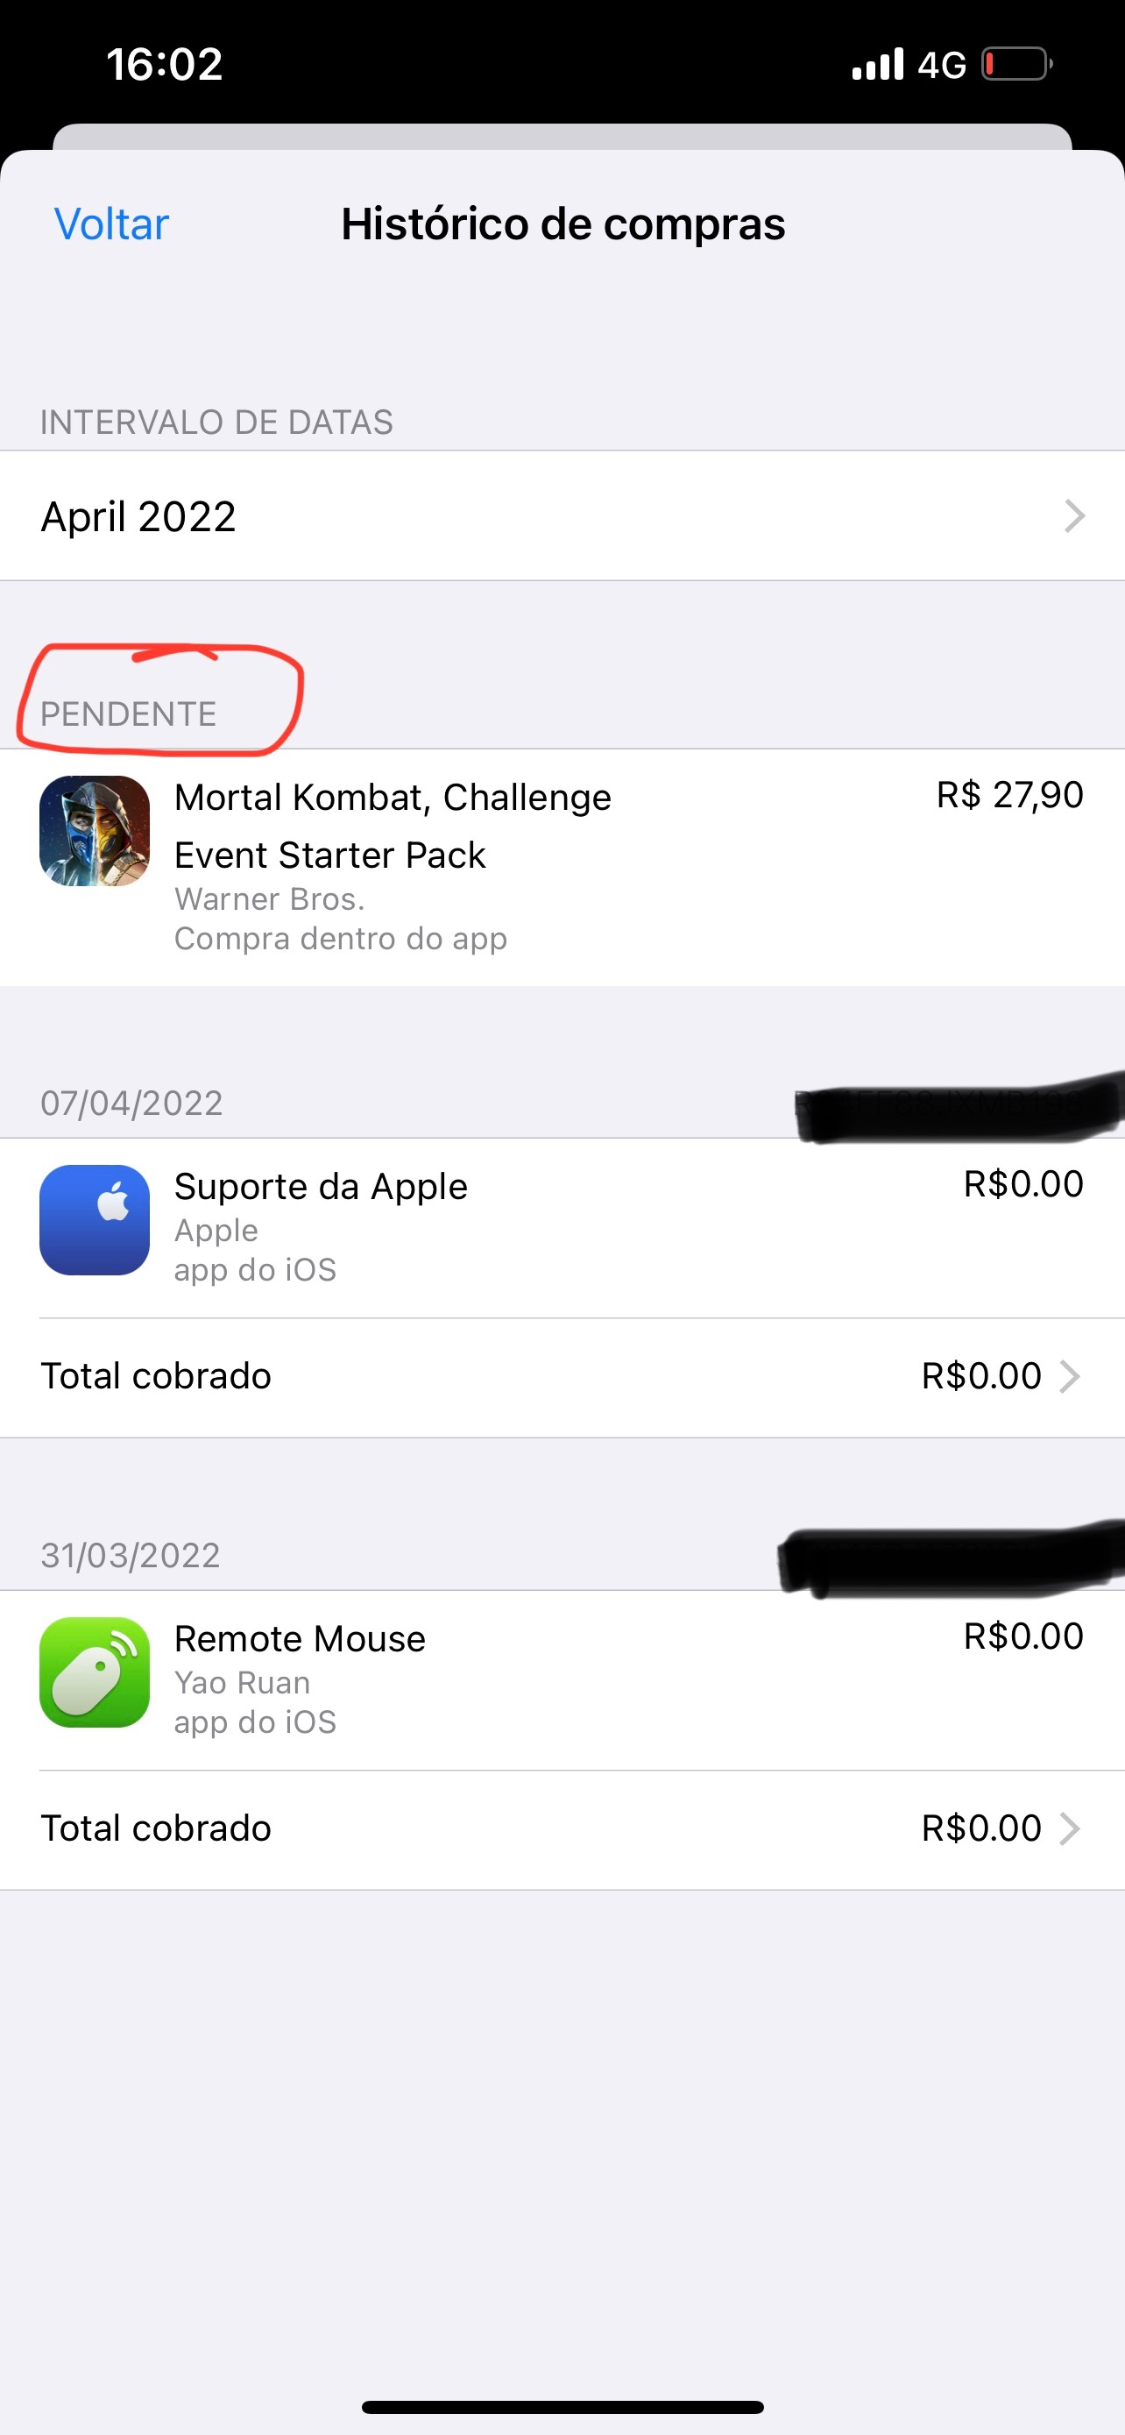Tap the battery indicator in status bar
1125x2435 pixels.
1016,64
